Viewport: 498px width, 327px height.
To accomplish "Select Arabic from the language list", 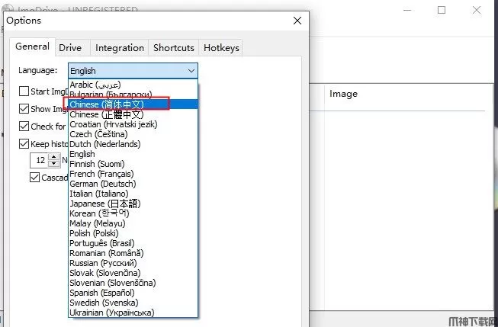I will tap(133, 85).
